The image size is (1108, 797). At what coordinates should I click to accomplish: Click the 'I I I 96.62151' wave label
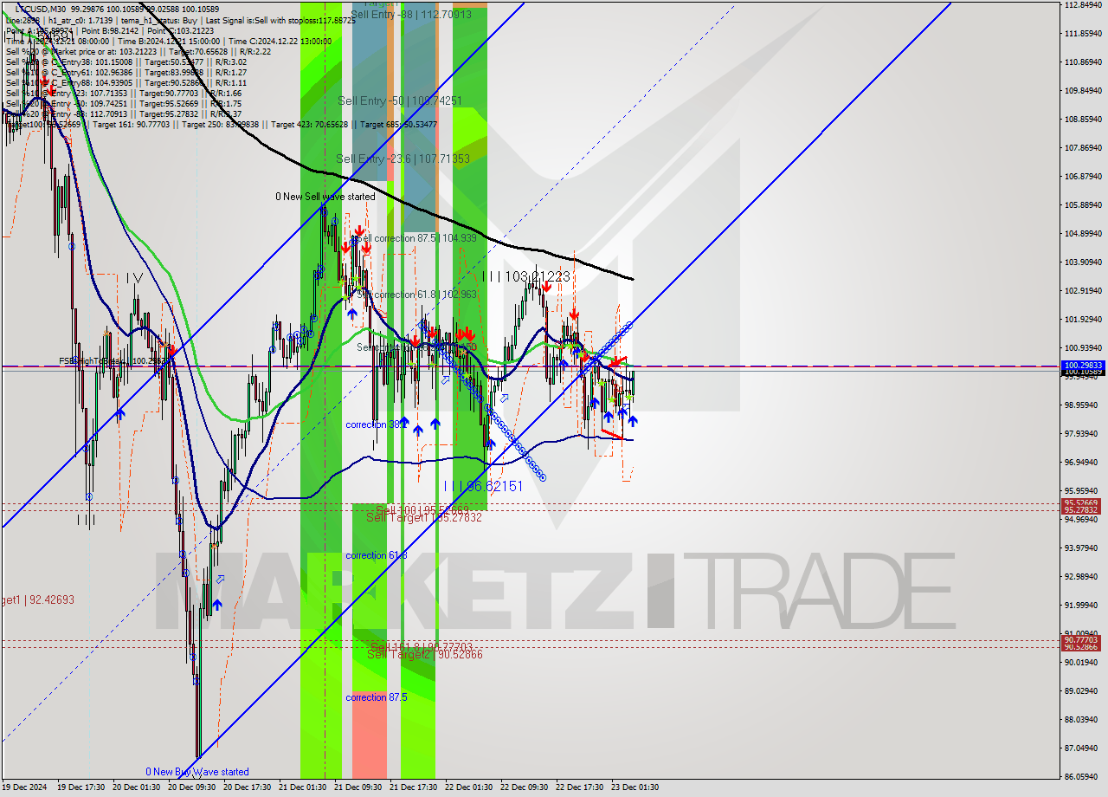coord(483,486)
